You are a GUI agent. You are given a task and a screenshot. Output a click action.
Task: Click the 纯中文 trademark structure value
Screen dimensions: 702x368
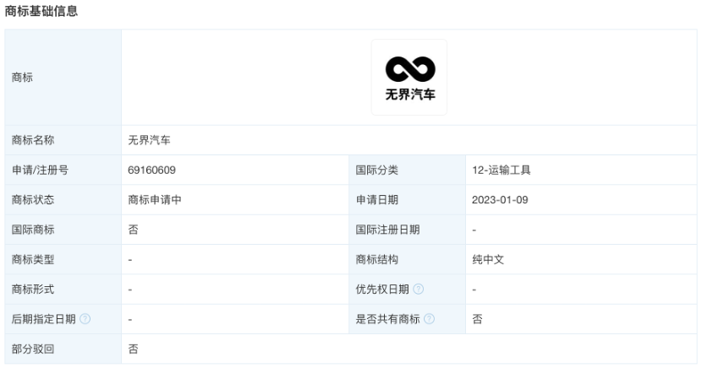tap(488, 259)
